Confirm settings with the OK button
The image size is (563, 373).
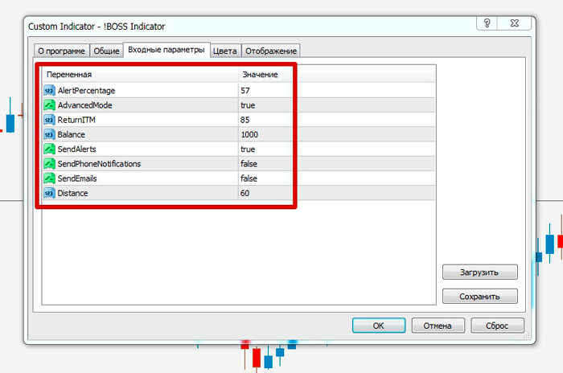pos(378,326)
